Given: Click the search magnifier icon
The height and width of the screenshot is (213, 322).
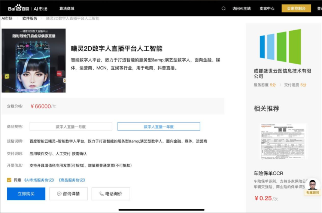Looking at the screenshot, I should tap(224, 8).
